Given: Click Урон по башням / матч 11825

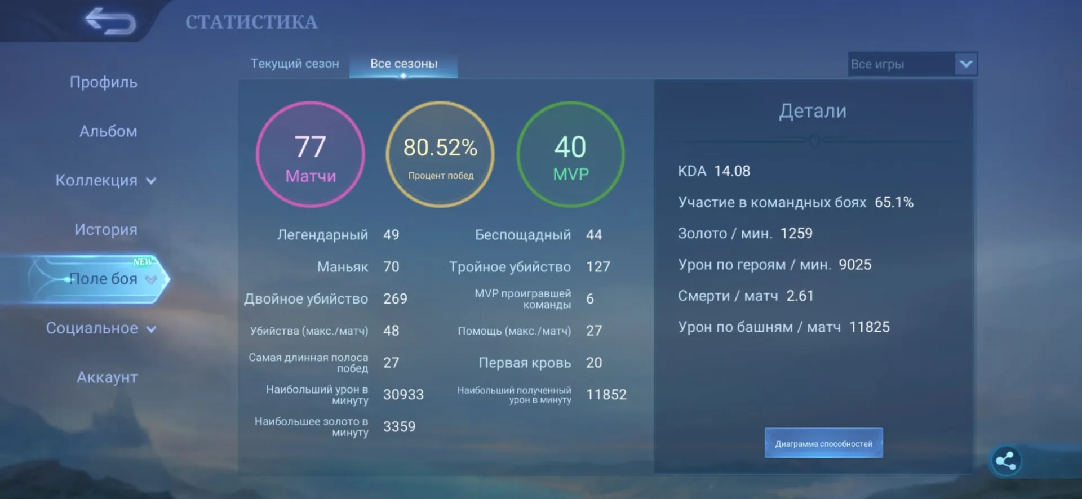Looking at the screenshot, I should pos(783,327).
